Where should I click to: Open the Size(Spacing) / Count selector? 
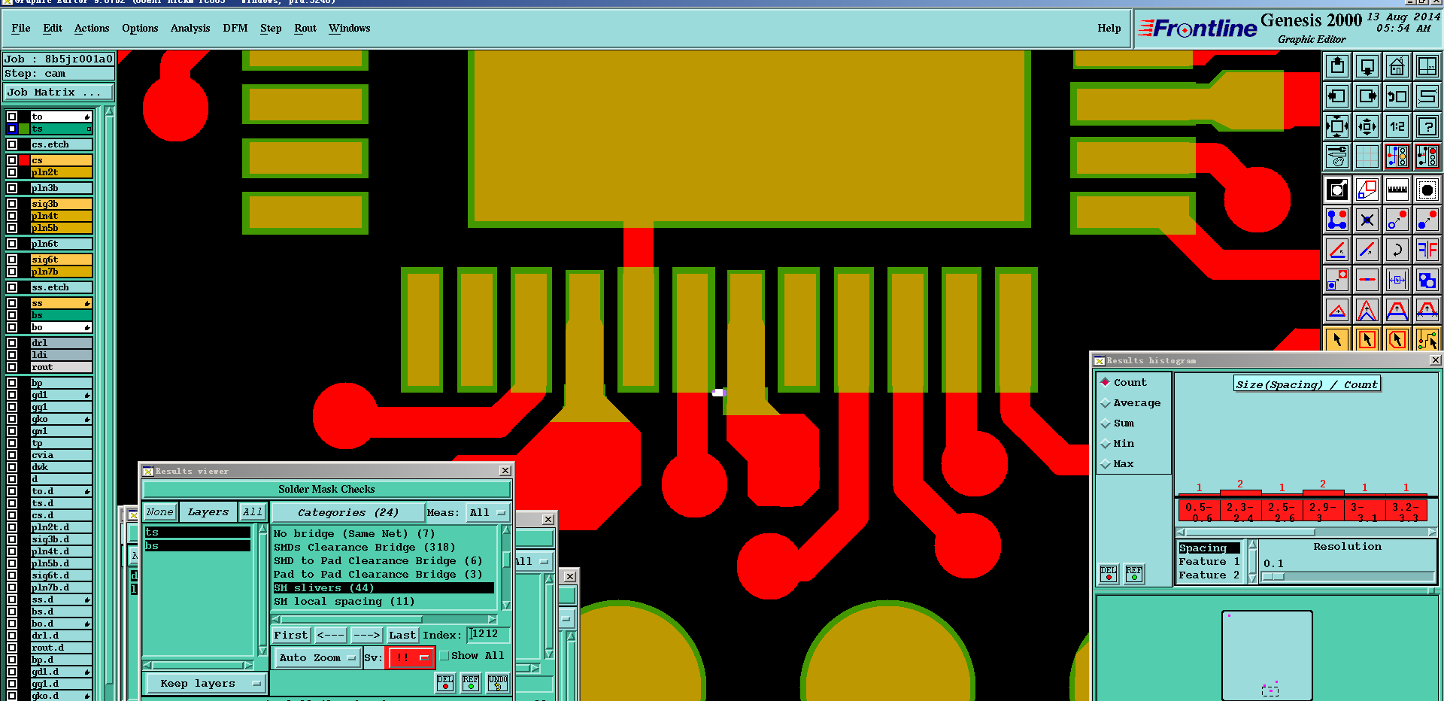click(1307, 384)
